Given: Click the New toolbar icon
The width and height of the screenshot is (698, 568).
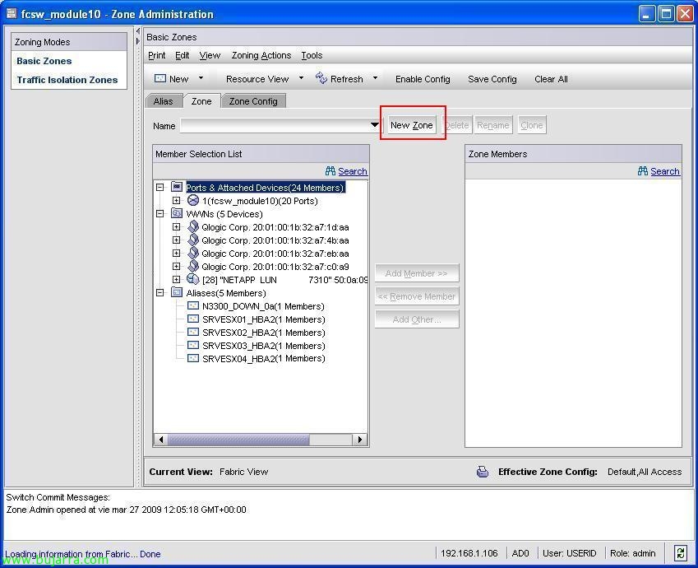Looking at the screenshot, I should pyautogui.click(x=160, y=78).
